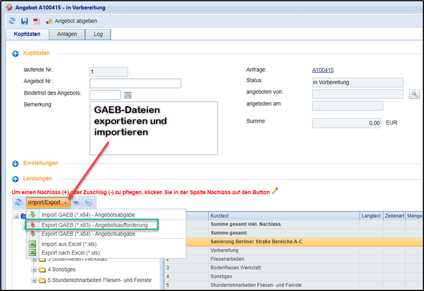Open calendar picker for Bindefrist des Angebots
424x291 pixels.
[128, 95]
